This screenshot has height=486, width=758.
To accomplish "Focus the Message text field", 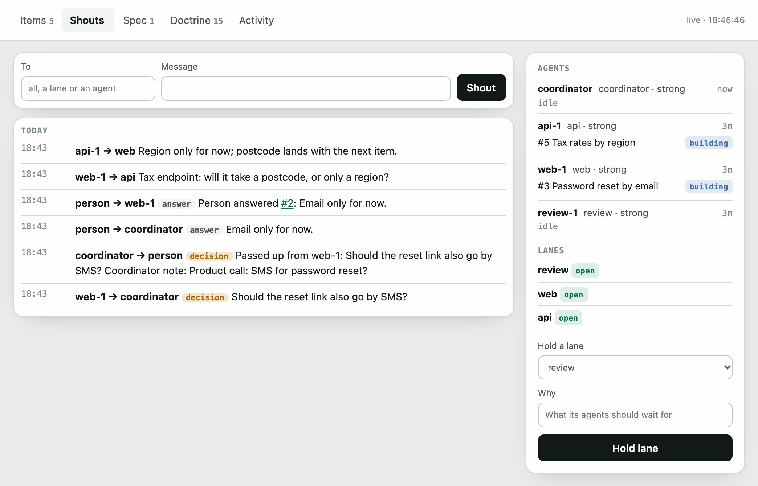I will point(306,88).
